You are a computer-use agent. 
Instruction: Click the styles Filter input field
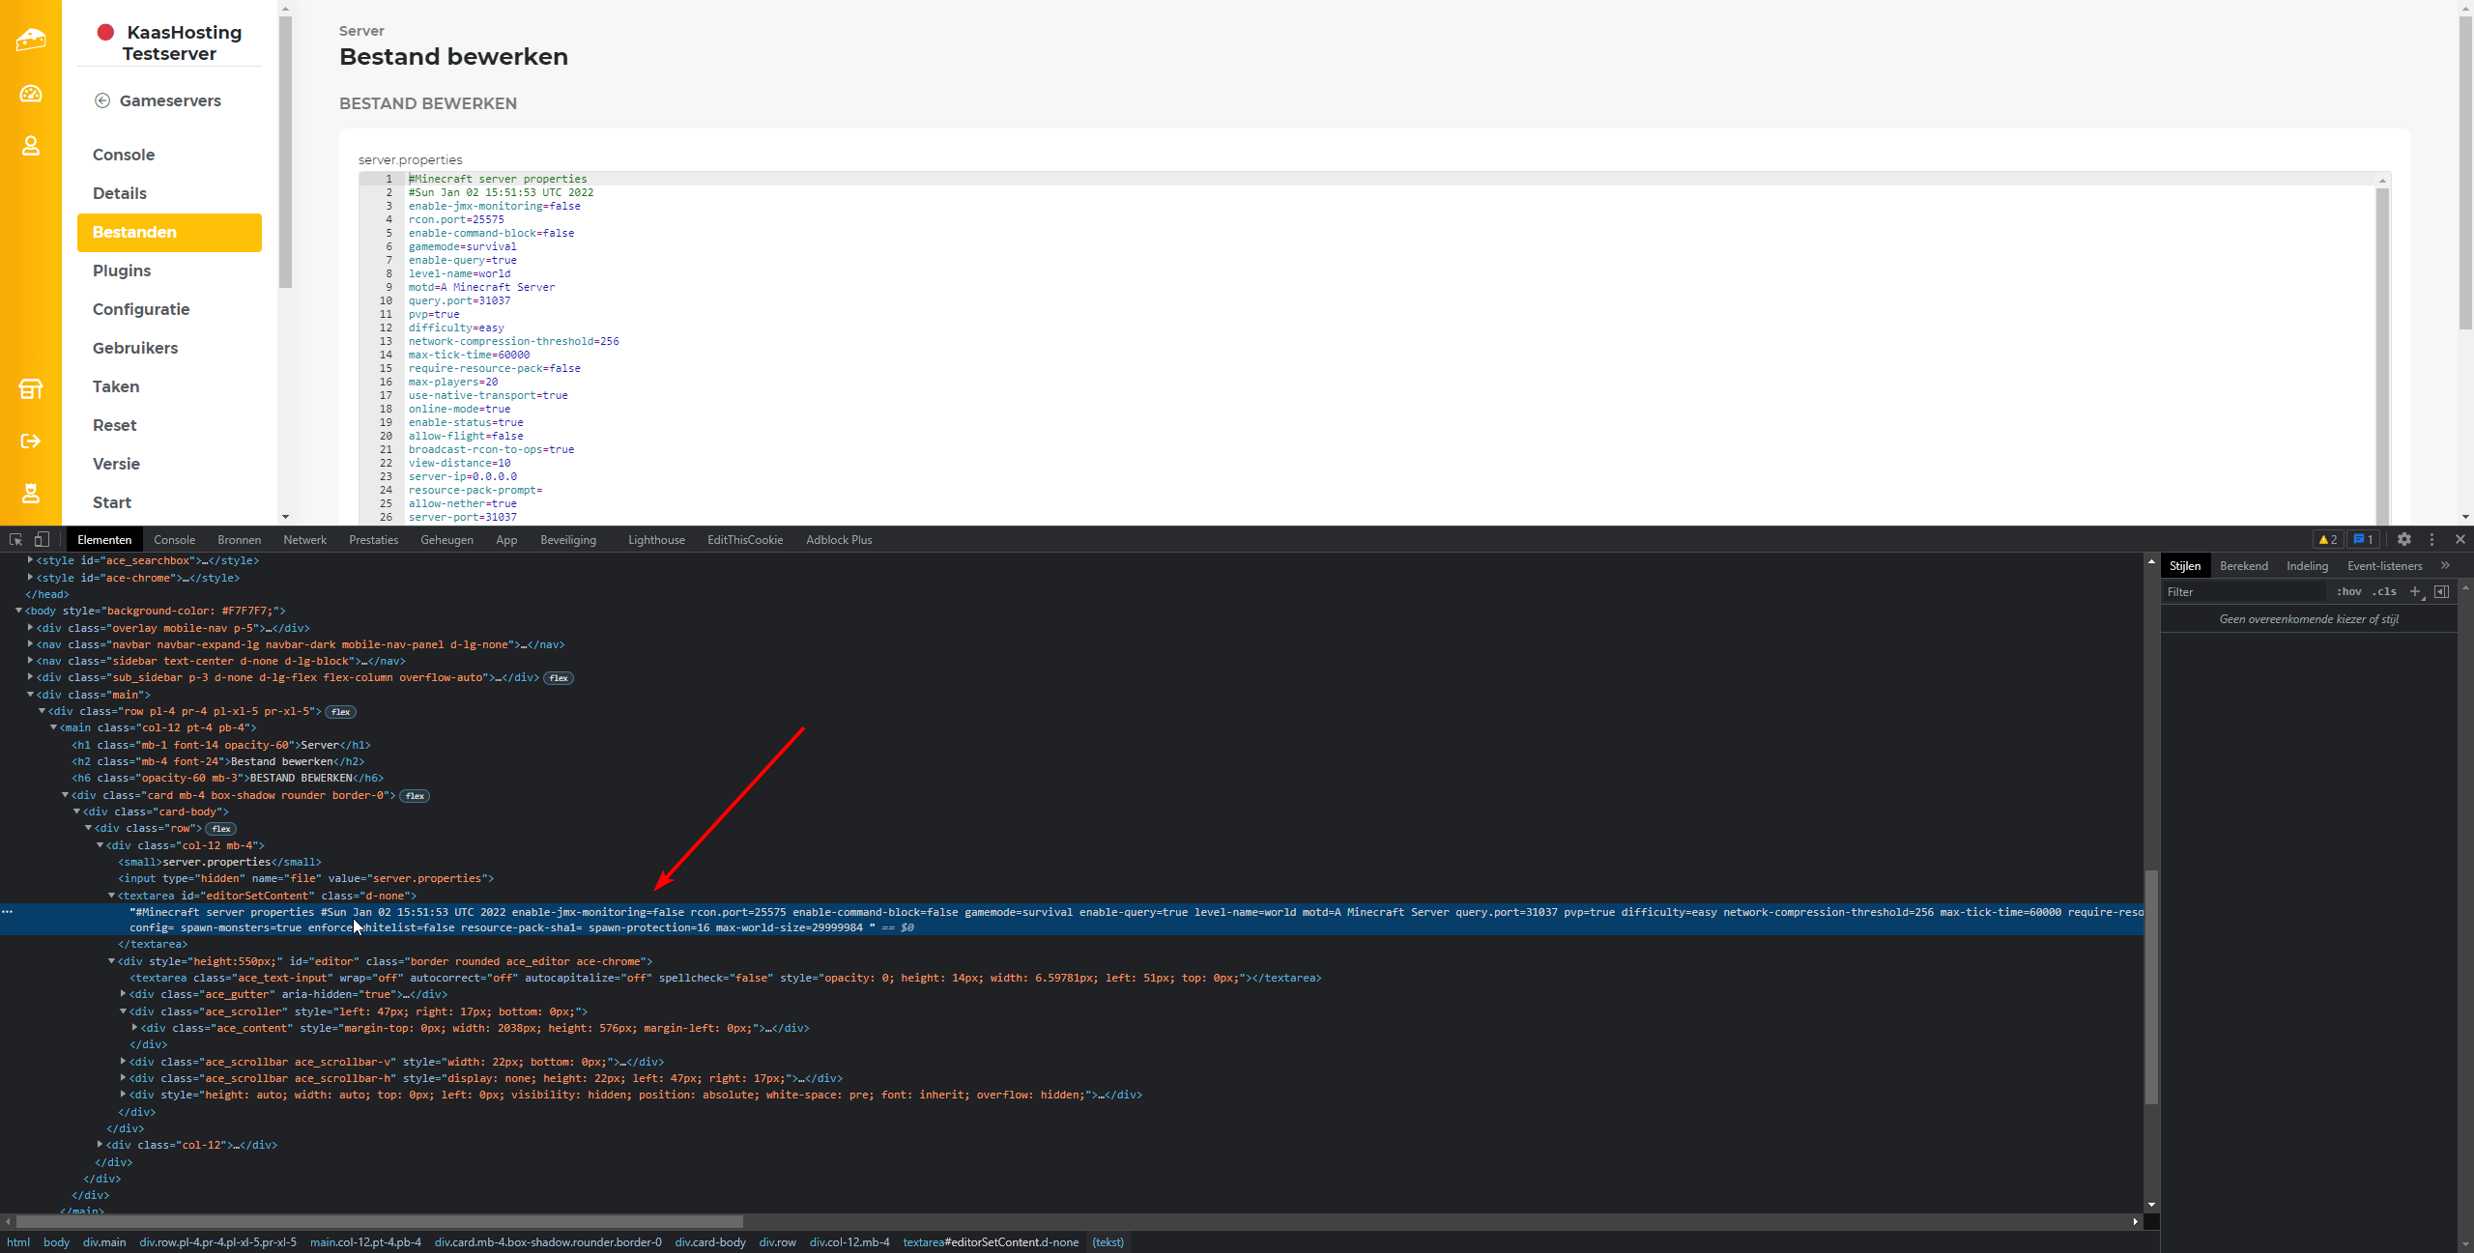2242,592
